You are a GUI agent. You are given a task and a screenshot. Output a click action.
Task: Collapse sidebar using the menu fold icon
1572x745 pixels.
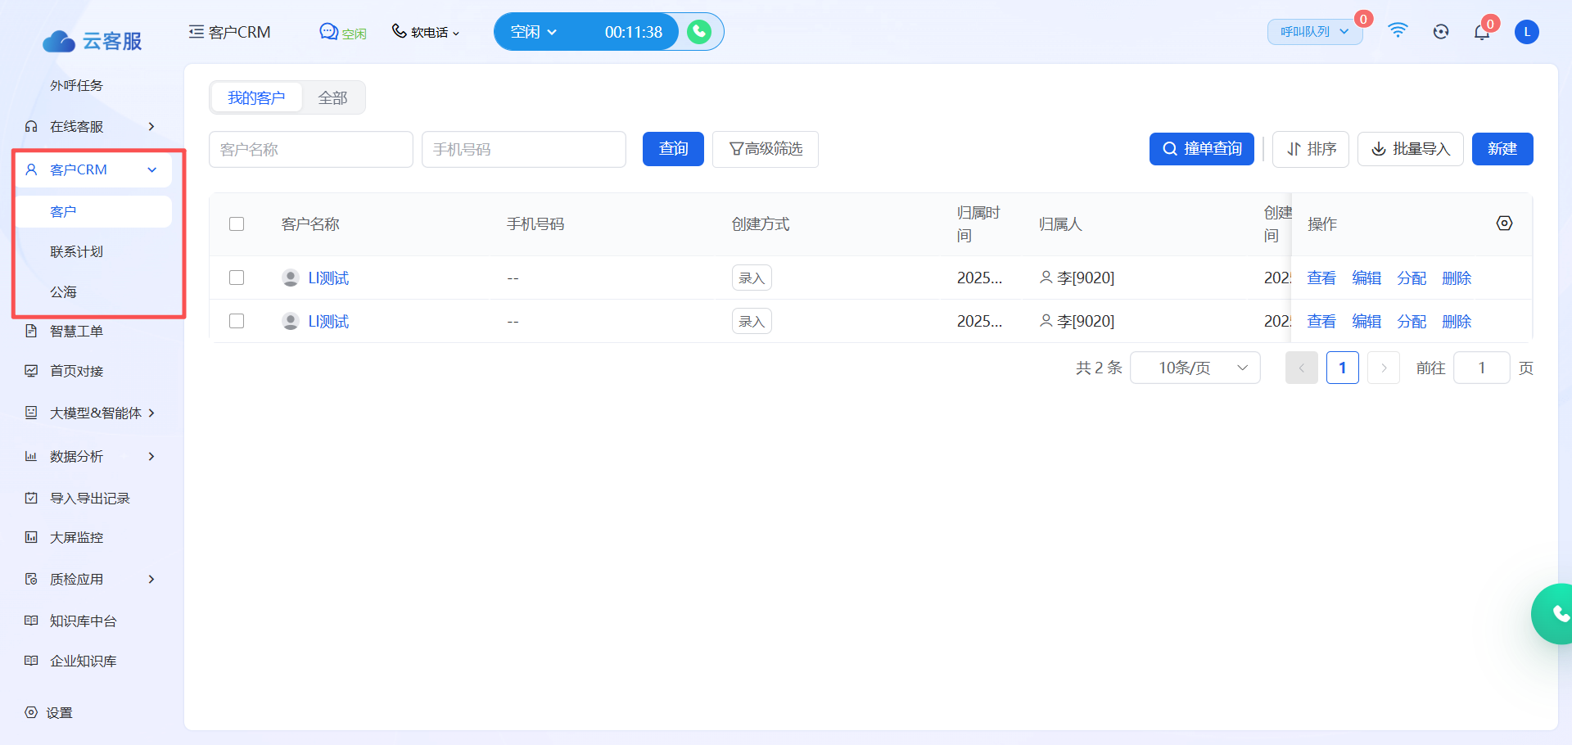click(196, 32)
